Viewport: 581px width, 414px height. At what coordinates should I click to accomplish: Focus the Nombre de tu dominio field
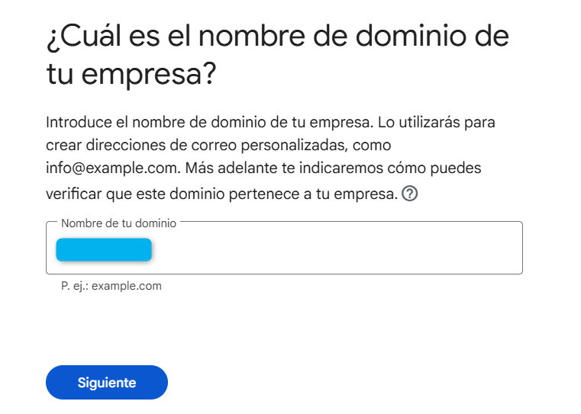[x=284, y=248]
